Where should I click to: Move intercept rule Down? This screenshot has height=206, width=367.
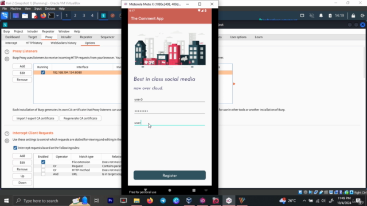(22, 183)
